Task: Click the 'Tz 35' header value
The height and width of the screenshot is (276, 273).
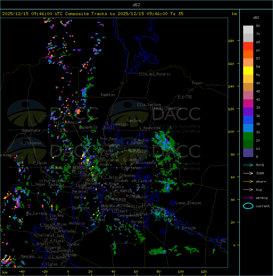Action: pos(177,14)
